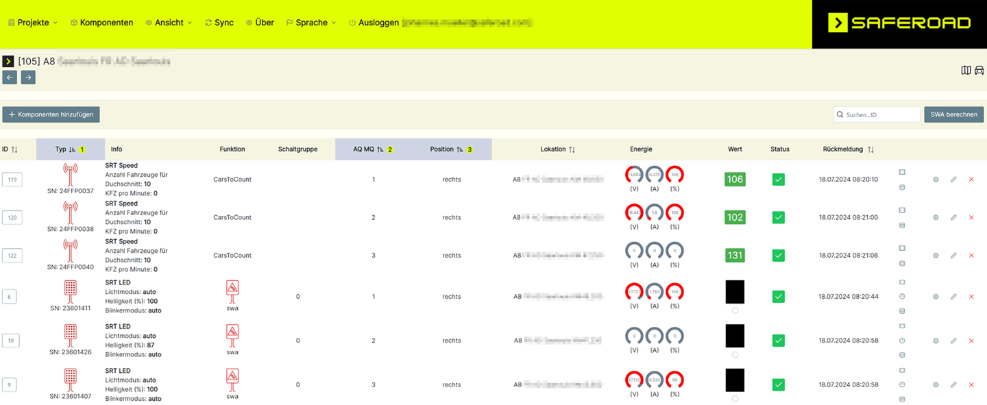
Task: Click the Komponenten hinzufügen button
Action: 51,114
